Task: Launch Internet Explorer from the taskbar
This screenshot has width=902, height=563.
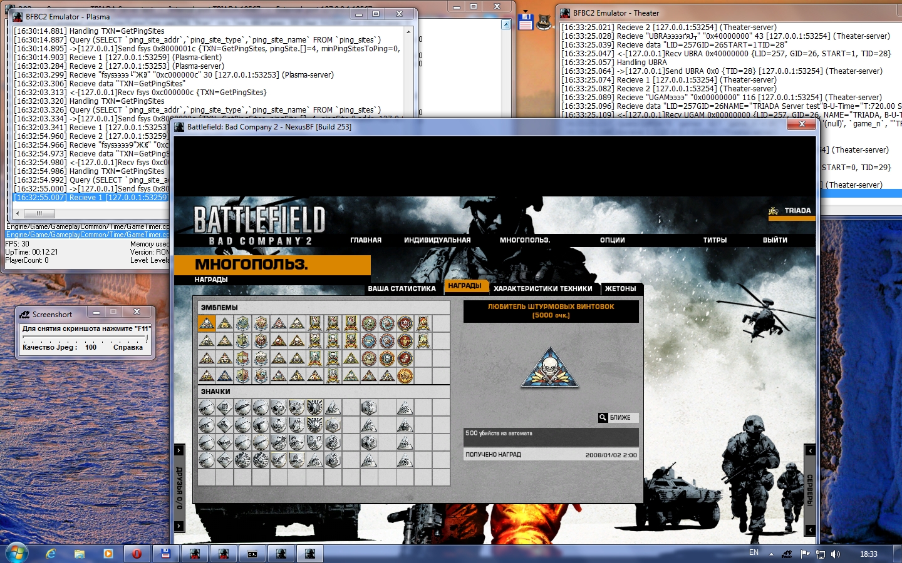Action: (51, 554)
